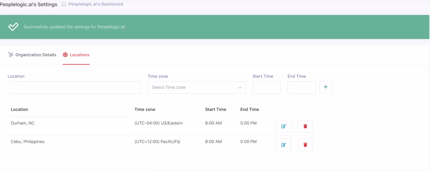Click the Durham, NC table cell
Image resolution: width=430 pixels, height=171 pixels.
pyautogui.click(x=23, y=123)
